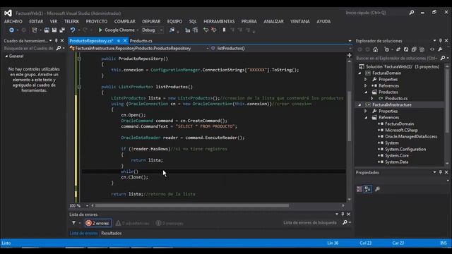Click the Properties wrench icon in Solution Explorer
The image size is (452, 254).
tap(440, 49)
